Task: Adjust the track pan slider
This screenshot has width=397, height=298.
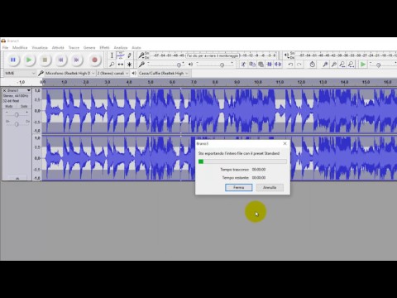Action: [17, 124]
